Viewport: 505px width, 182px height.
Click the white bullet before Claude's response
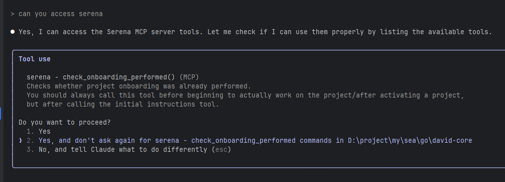pos(13,32)
